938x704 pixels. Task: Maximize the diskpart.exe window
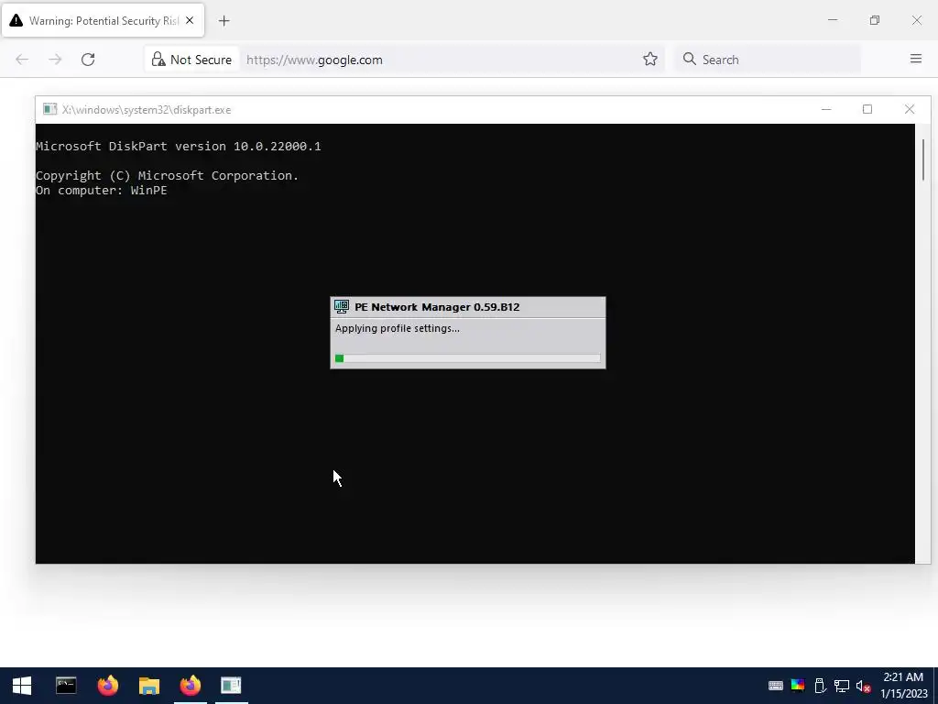tap(867, 109)
